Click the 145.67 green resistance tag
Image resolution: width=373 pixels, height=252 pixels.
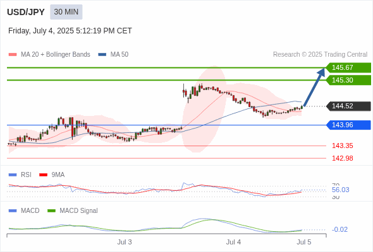coord(348,67)
